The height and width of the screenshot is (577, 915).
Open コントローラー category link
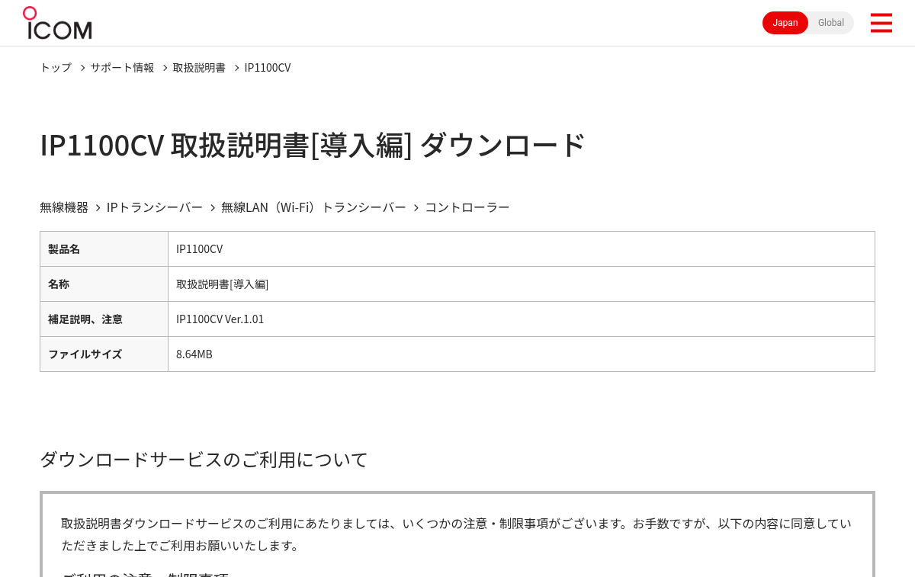point(467,207)
